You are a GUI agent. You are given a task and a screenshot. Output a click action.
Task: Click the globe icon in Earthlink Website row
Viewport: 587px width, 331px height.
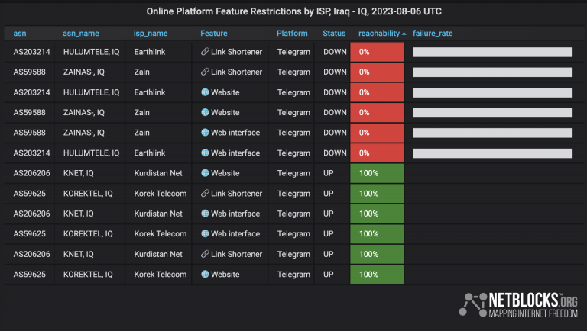pyautogui.click(x=205, y=92)
